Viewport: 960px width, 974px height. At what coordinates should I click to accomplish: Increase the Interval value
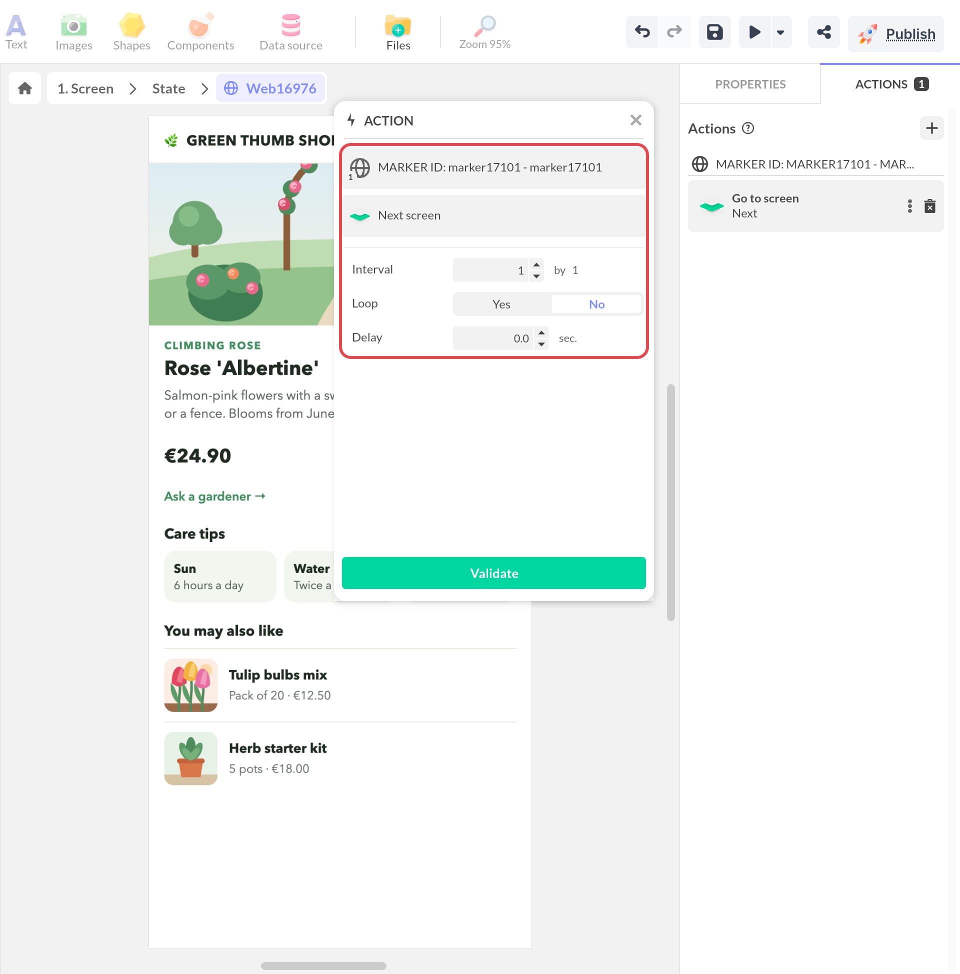[x=536, y=264]
